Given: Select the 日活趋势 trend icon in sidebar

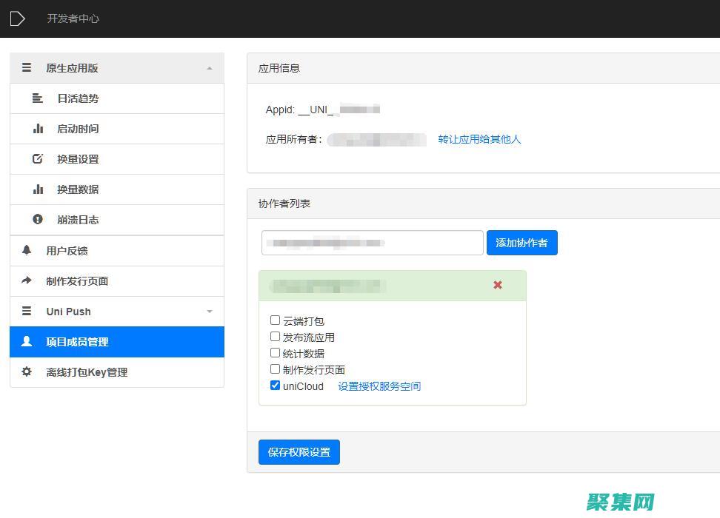Looking at the screenshot, I should [x=38, y=98].
